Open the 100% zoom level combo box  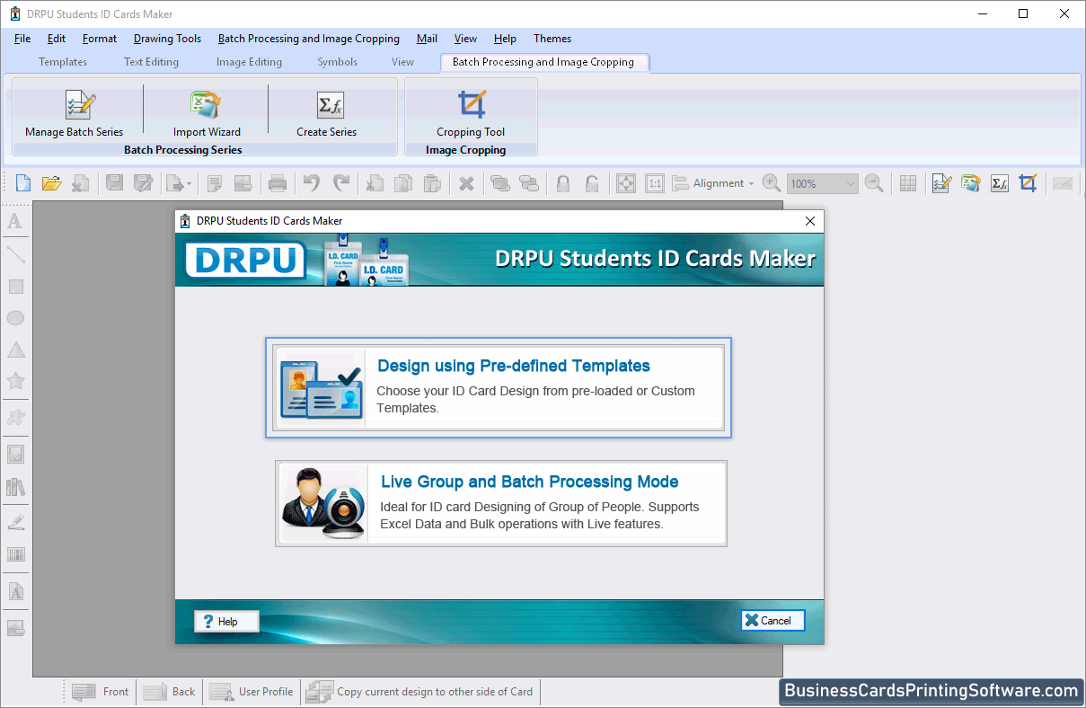(823, 183)
